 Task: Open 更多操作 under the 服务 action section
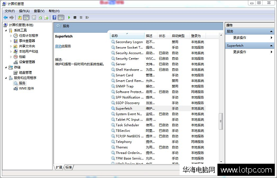tap(240, 37)
